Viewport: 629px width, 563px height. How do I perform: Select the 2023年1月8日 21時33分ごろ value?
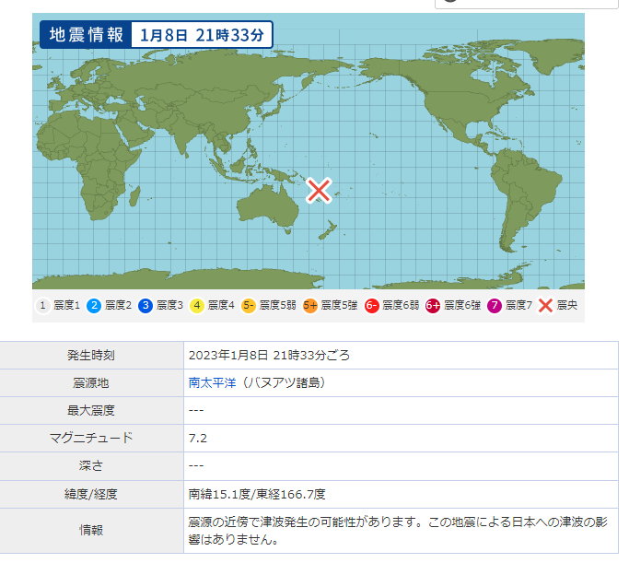point(269,356)
